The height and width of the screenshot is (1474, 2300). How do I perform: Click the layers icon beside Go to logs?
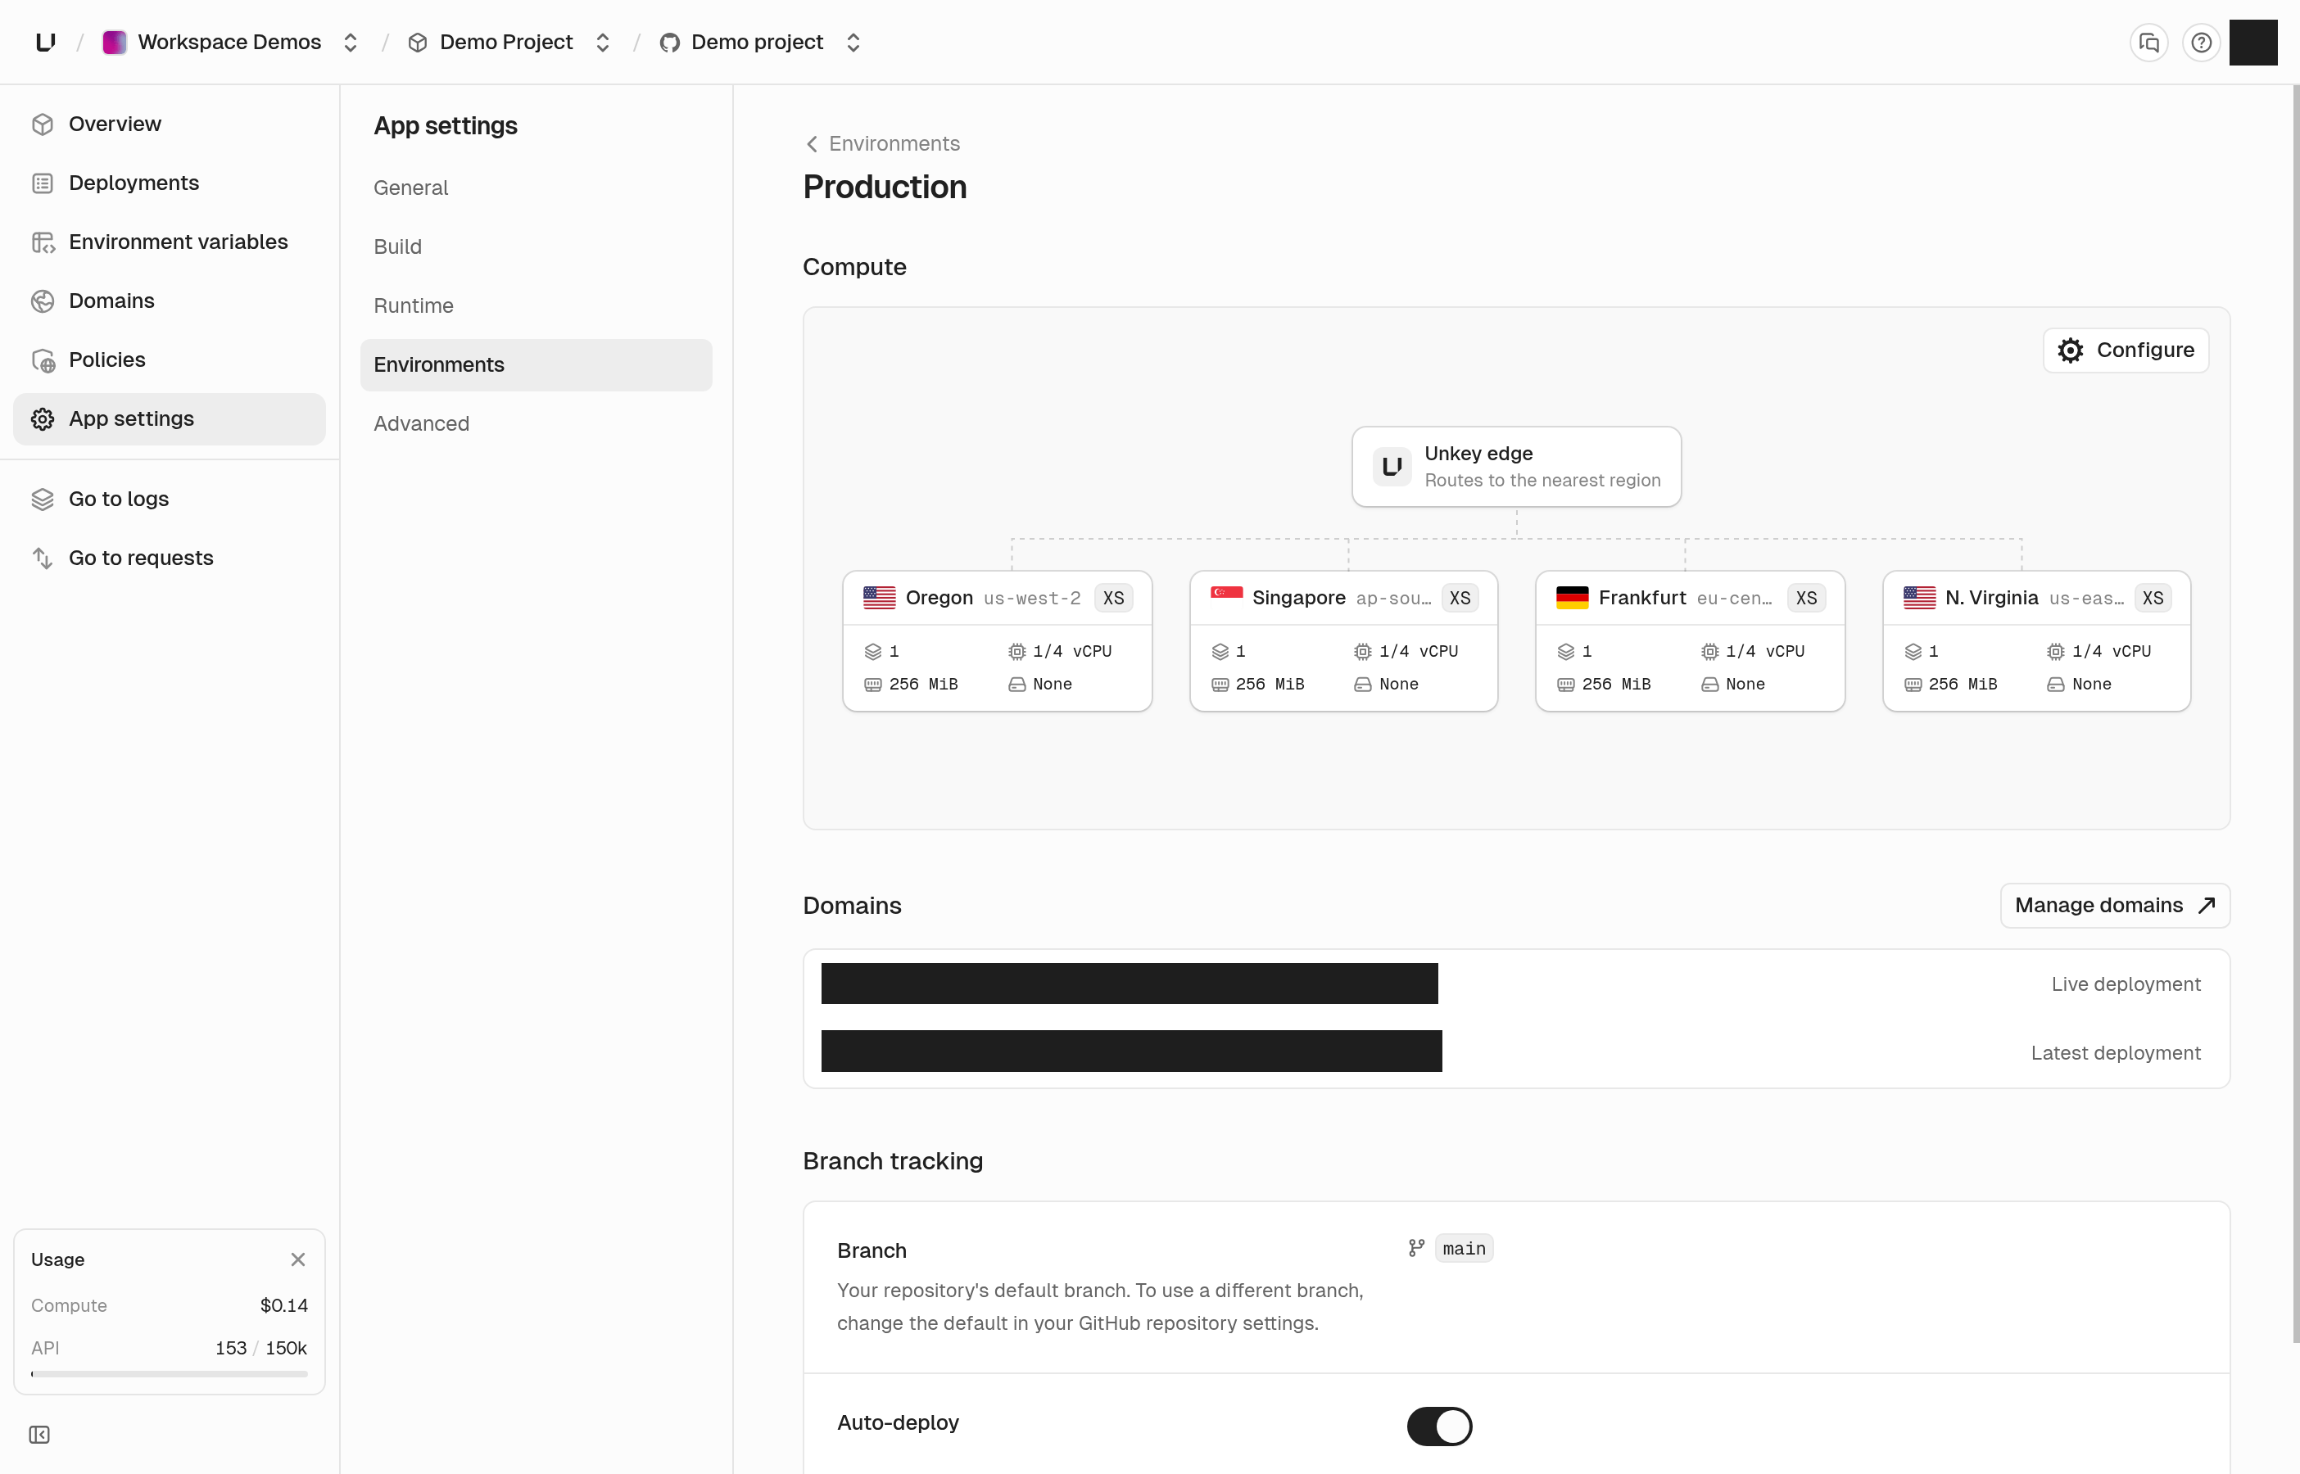pos(42,499)
